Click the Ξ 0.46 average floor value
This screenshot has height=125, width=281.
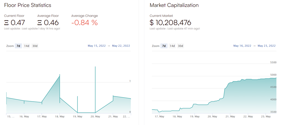point(48,22)
